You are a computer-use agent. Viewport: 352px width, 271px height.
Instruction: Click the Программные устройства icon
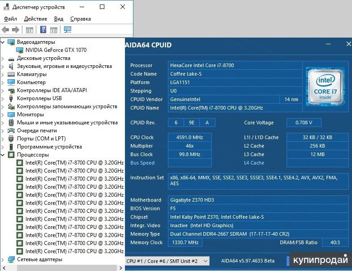pyautogui.click(x=11, y=147)
